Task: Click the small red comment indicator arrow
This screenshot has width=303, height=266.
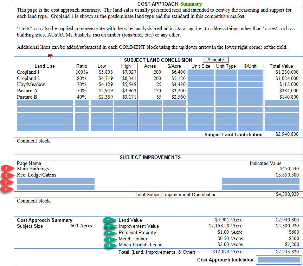Action: 50,55
